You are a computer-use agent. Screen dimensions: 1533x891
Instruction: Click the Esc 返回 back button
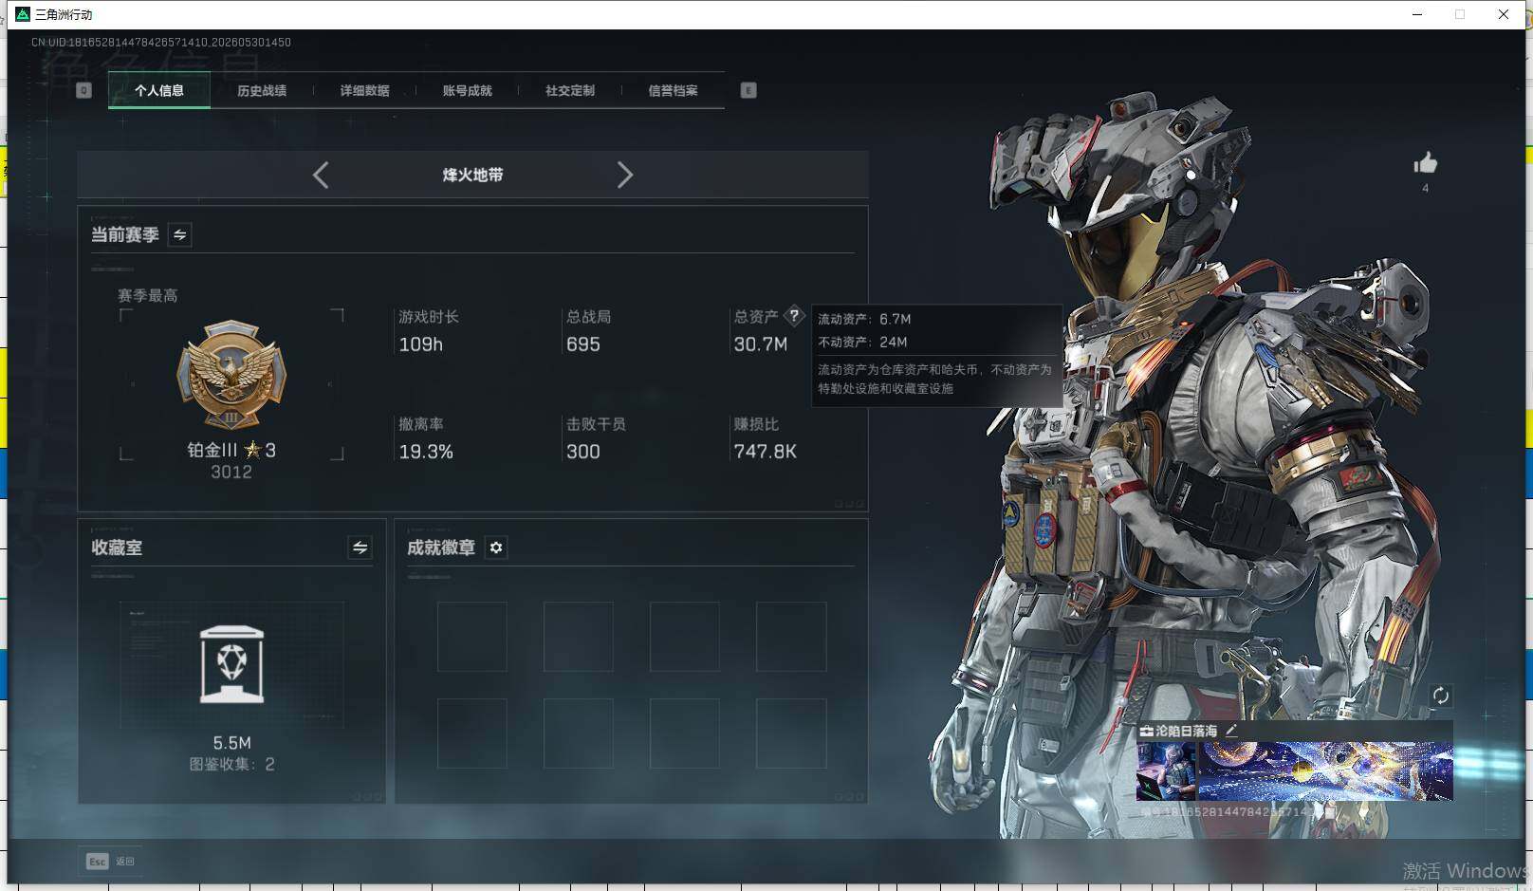pyautogui.click(x=110, y=861)
